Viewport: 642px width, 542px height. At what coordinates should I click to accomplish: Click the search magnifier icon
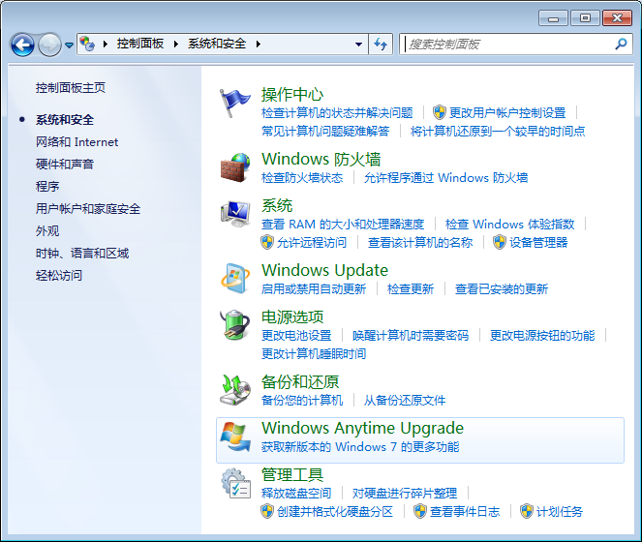pyautogui.click(x=621, y=44)
